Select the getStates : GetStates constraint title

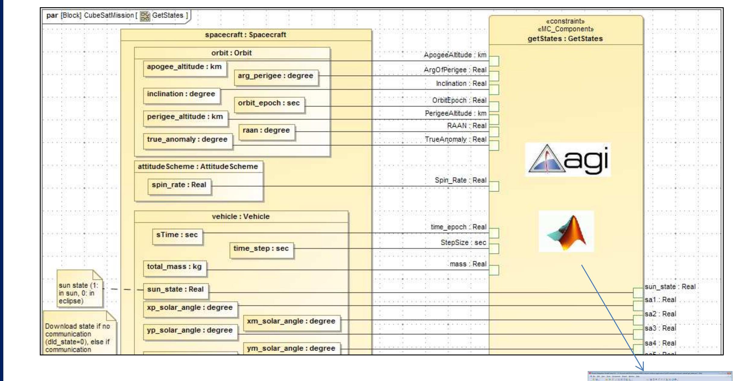coord(565,39)
